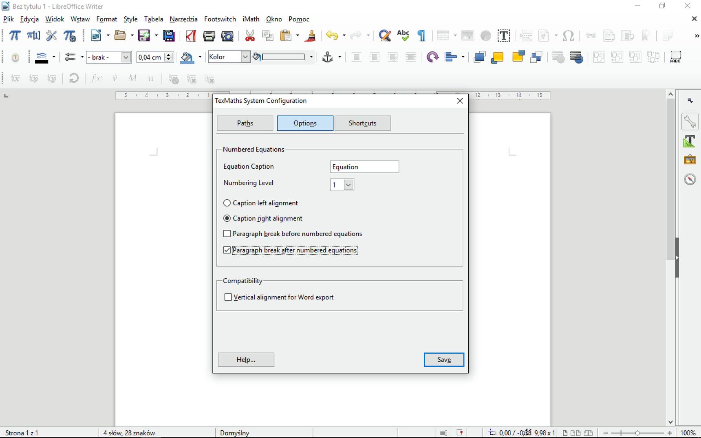Click the line color swatch icon
This screenshot has width=701, height=438.
[42, 57]
